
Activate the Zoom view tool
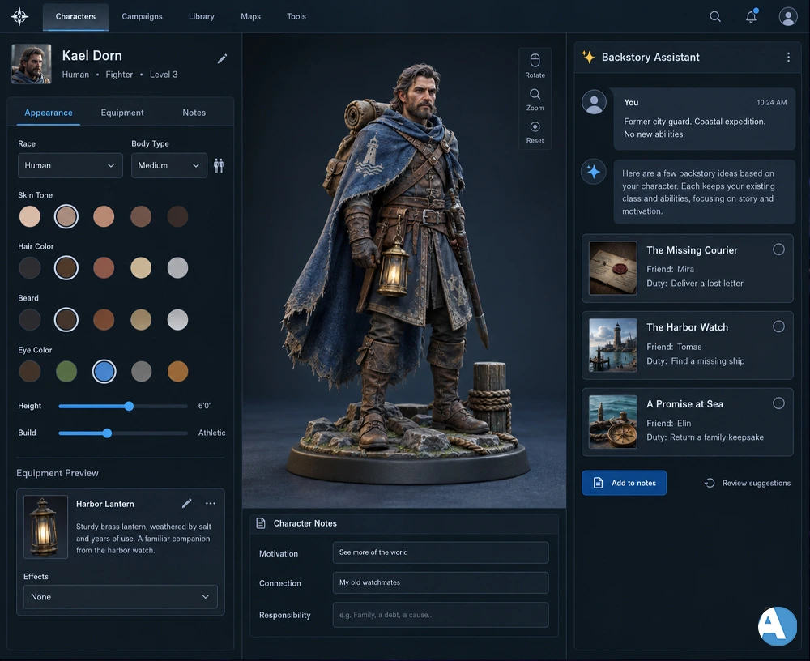pyautogui.click(x=535, y=99)
